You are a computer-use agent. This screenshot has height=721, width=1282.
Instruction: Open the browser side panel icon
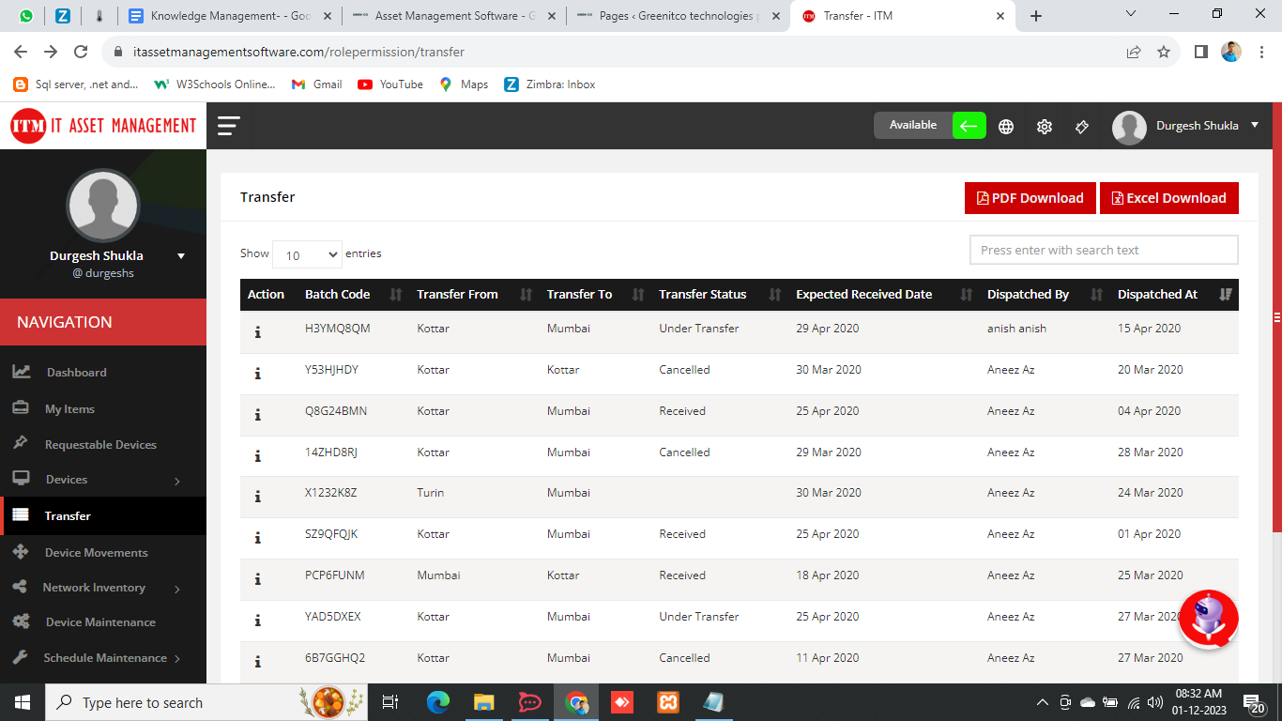pyautogui.click(x=1200, y=52)
